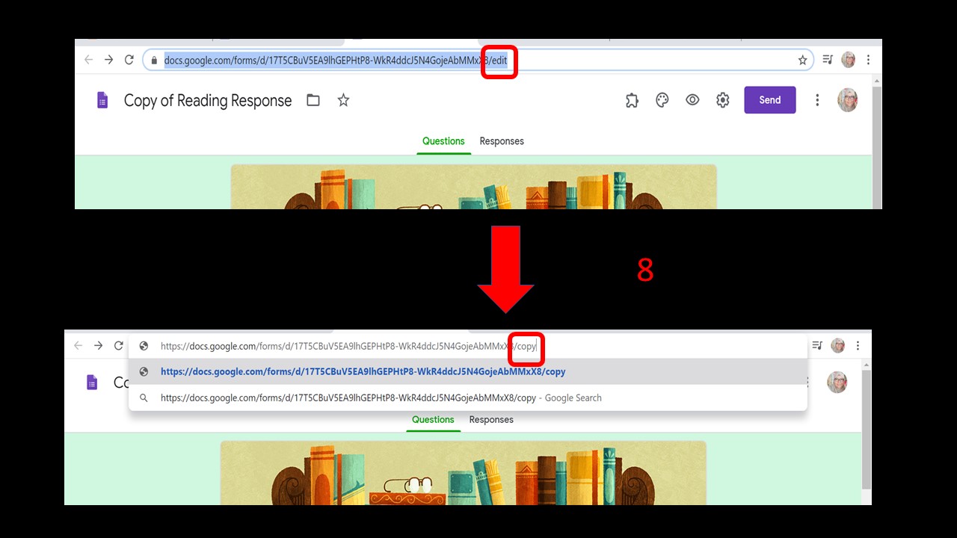Move form to folder icon beside title
The image size is (957, 538).
[x=313, y=100]
